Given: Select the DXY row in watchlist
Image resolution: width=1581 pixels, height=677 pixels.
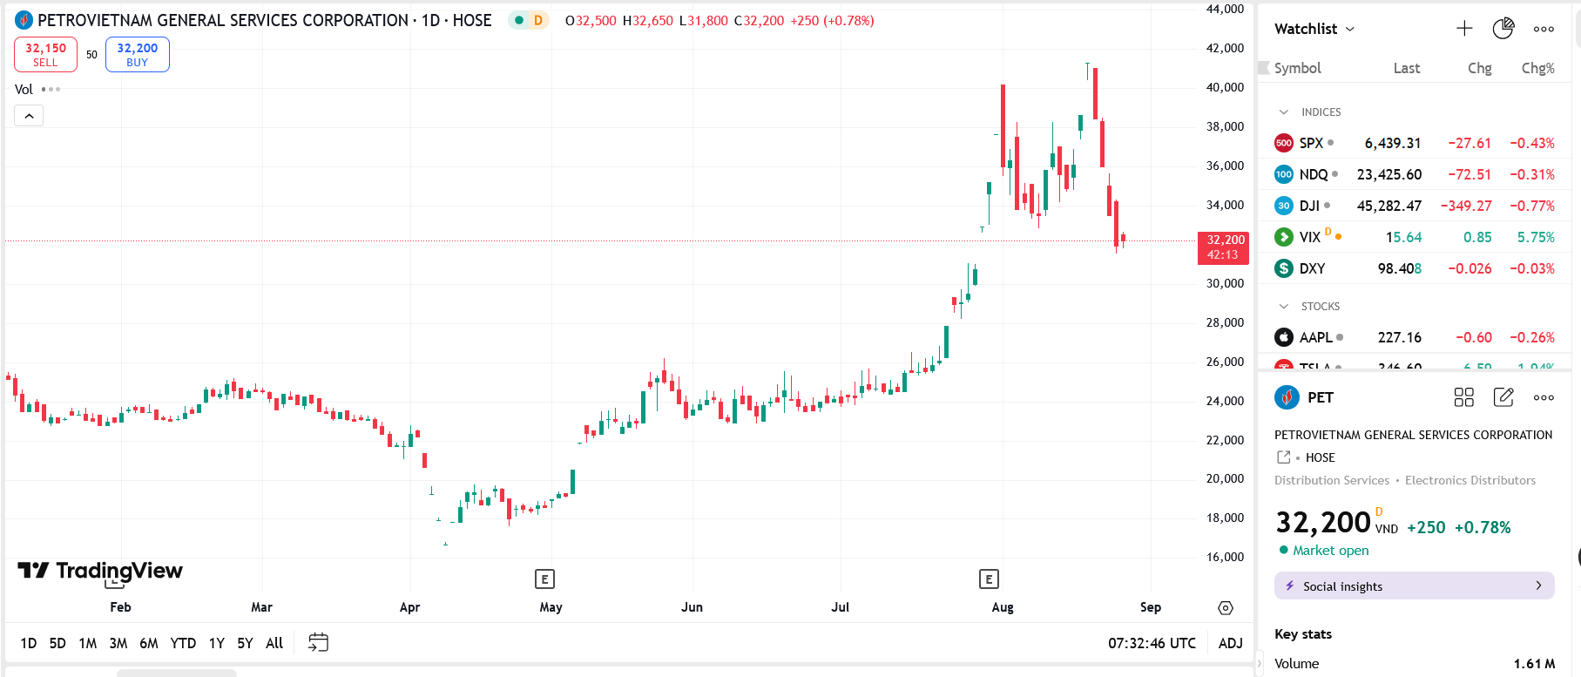Looking at the screenshot, I should (x=1415, y=268).
